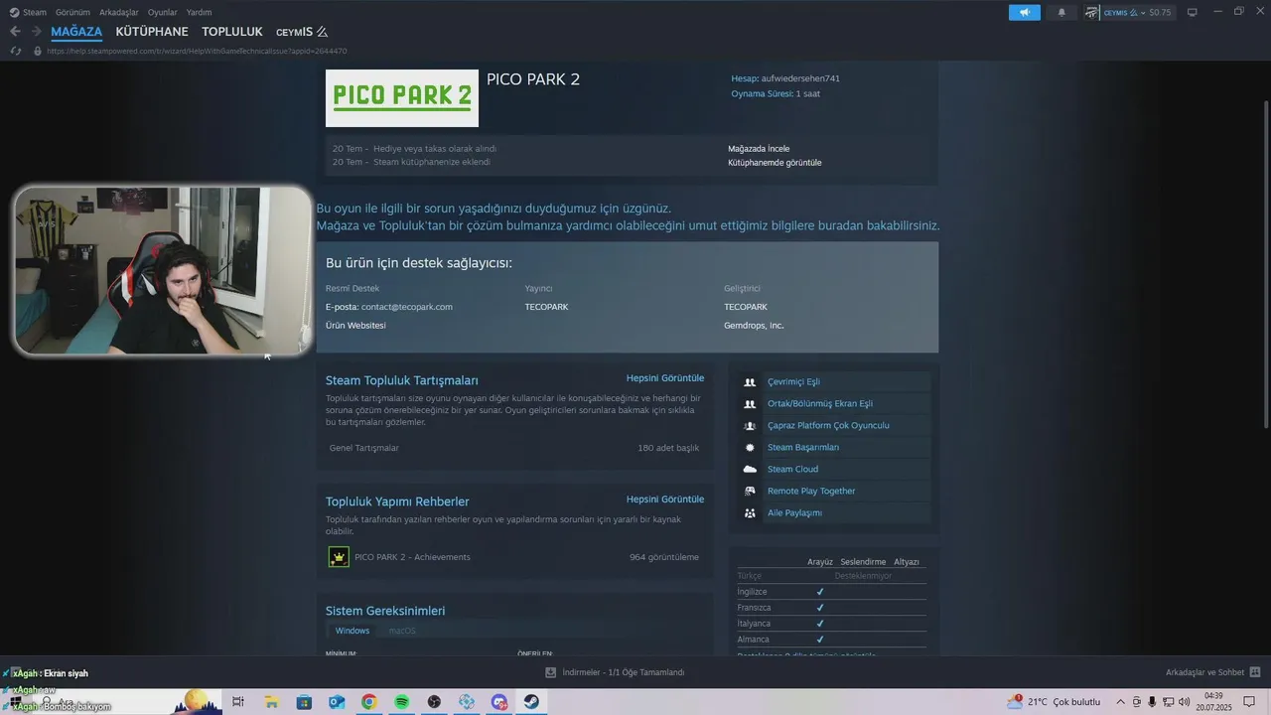Image resolution: width=1271 pixels, height=715 pixels.
Task: Select the macOS system requirements tab
Action: pos(402,631)
